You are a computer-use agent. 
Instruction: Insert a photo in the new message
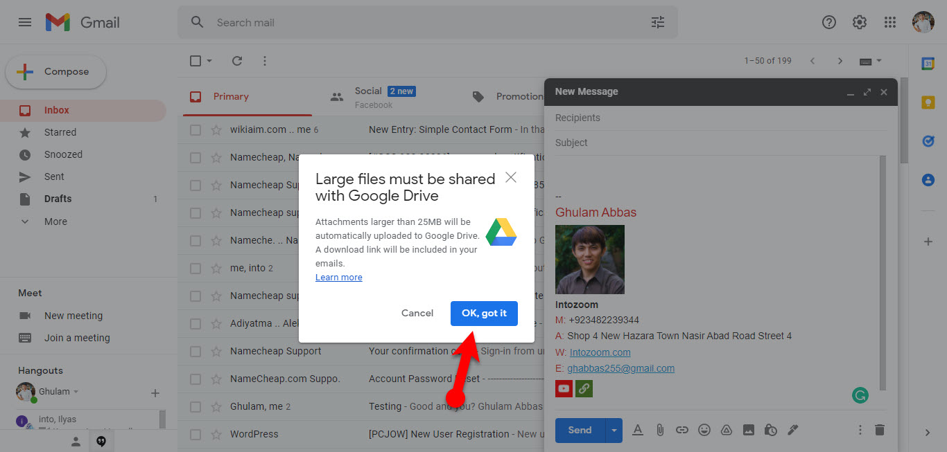point(749,430)
